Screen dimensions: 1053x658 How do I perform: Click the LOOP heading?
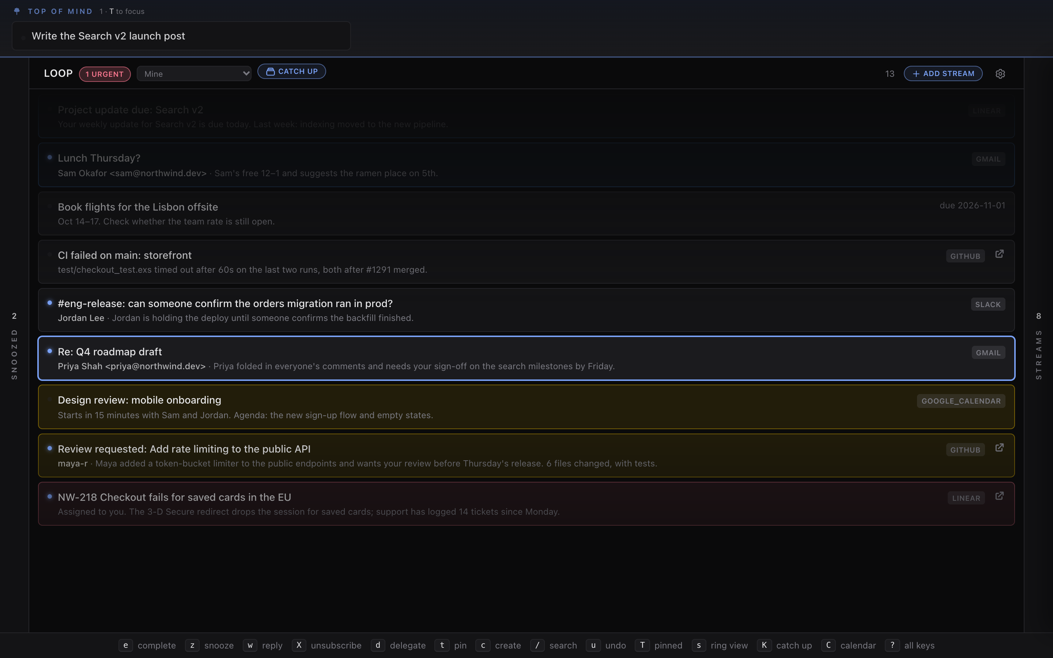click(58, 73)
